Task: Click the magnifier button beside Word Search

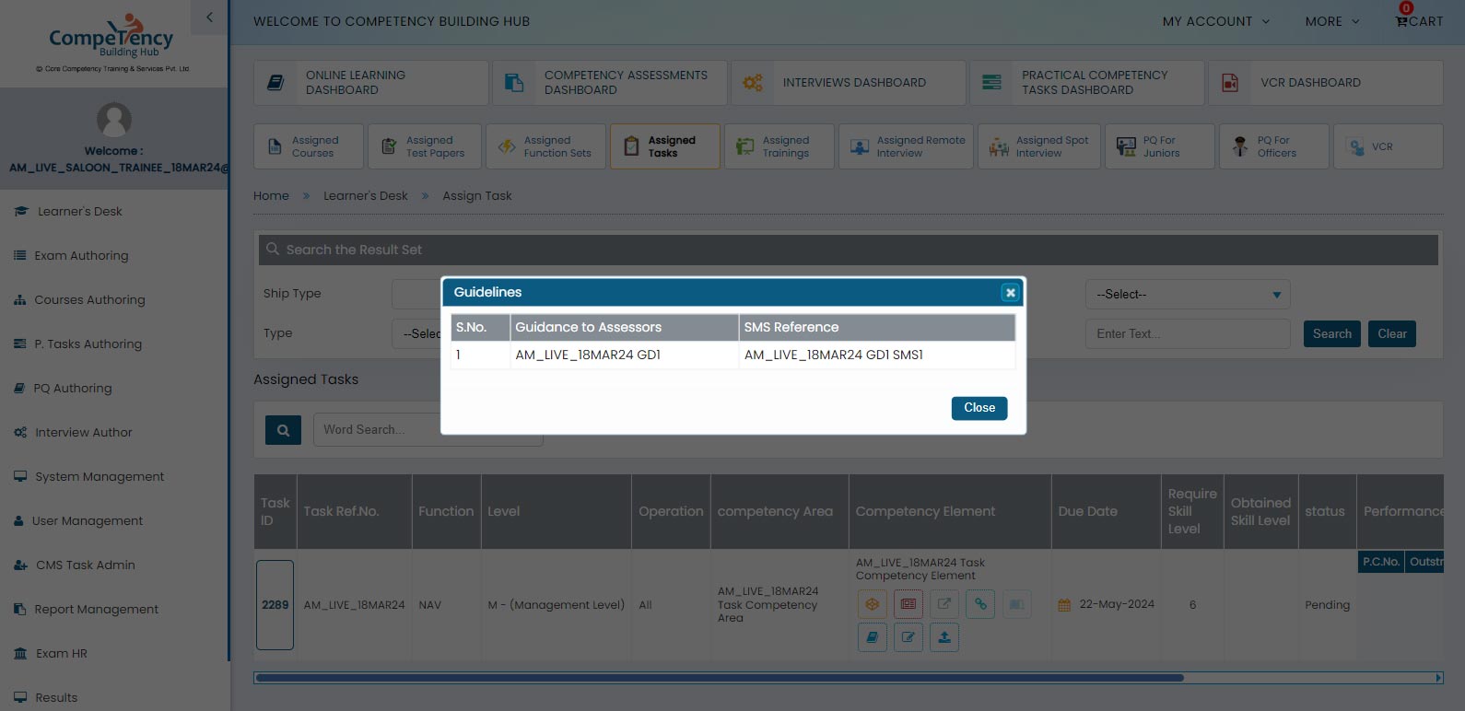Action: [x=283, y=430]
